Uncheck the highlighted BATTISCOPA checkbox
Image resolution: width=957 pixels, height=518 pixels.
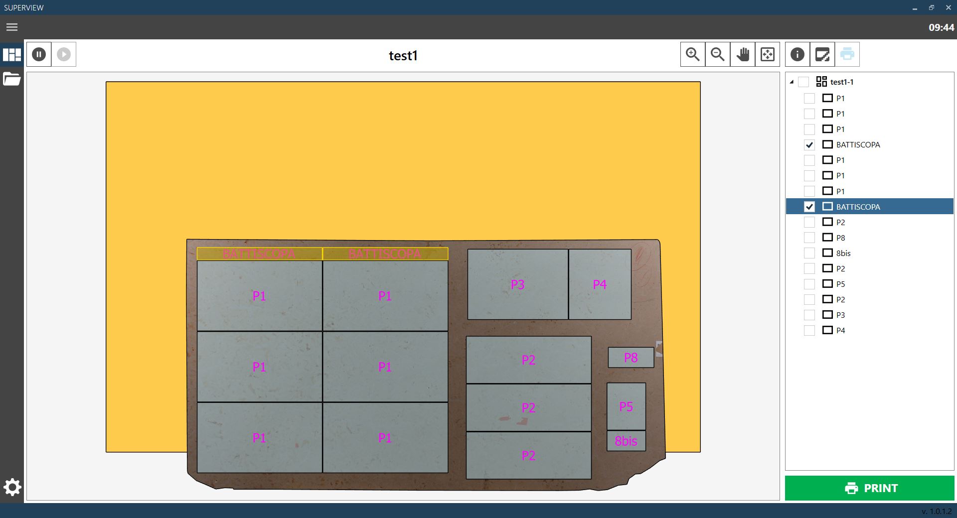coord(809,207)
